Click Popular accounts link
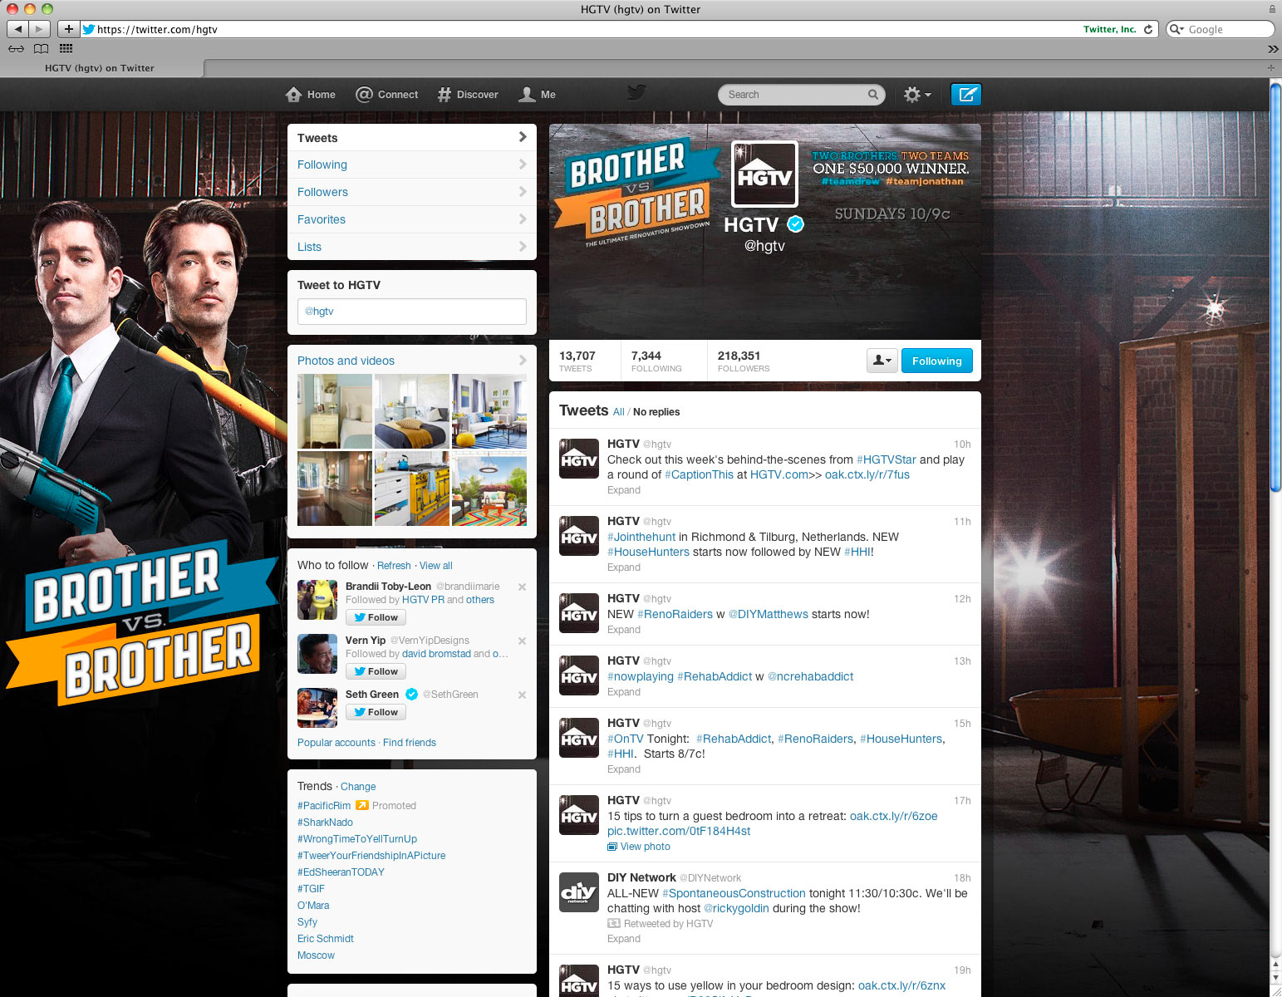Screen dimensions: 1282x997 336,743
